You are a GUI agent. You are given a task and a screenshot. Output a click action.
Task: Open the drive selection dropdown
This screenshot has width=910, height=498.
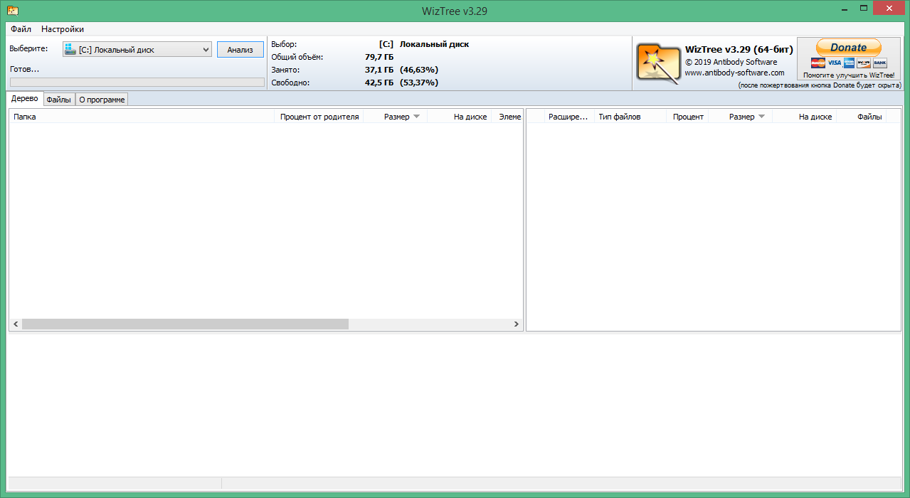click(x=206, y=50)
